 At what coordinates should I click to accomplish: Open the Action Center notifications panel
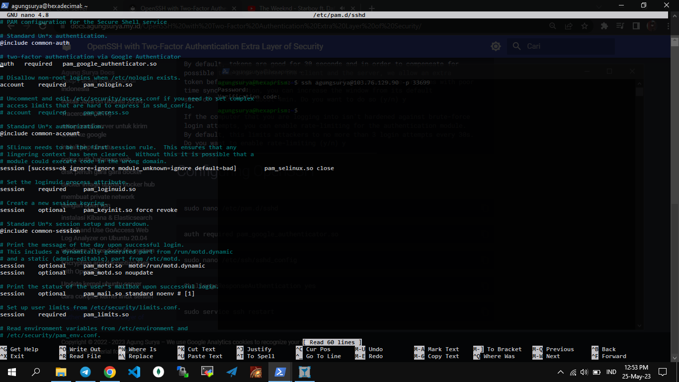663,372
